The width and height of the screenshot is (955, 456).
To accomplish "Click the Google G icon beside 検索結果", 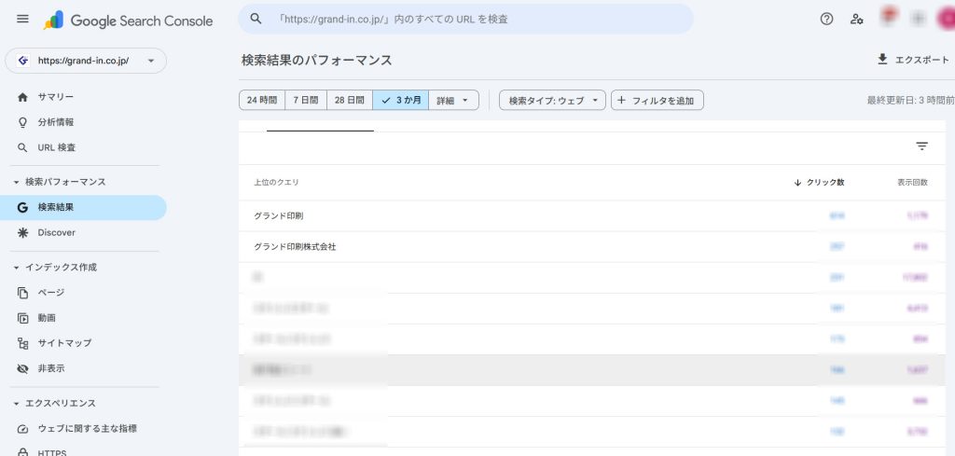I will click(22, 208).
